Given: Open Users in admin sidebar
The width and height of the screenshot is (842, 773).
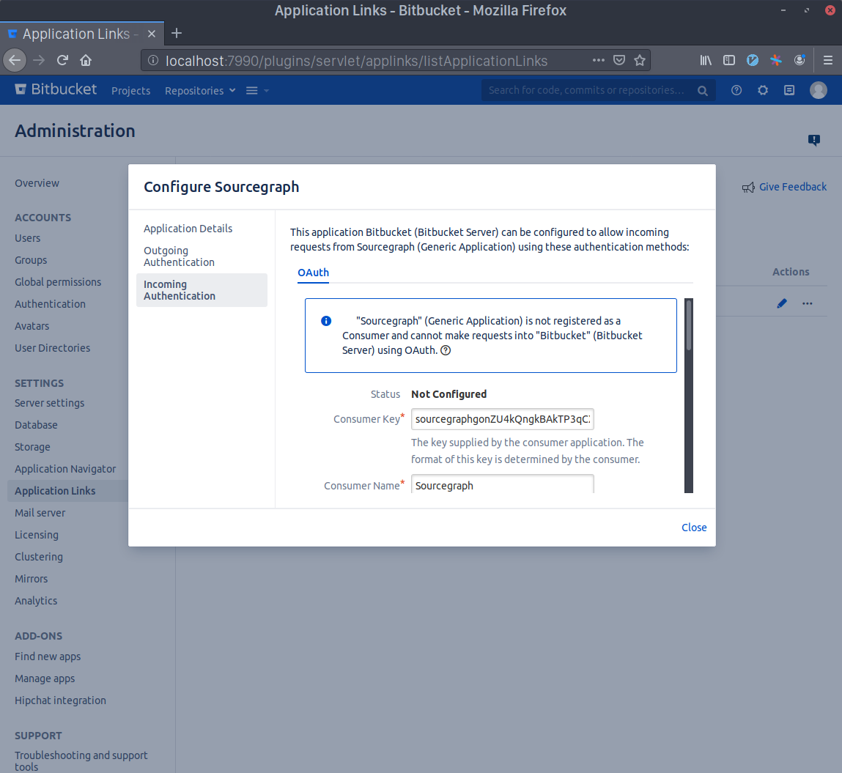Looking at the screenshot, I should point(27,238).
